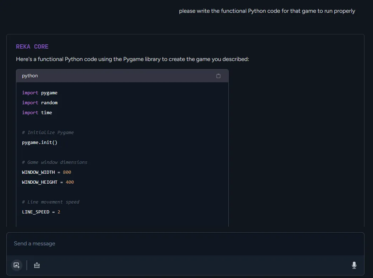Click the clear chat broom icon
373x278 pixels.
click(x=37, y=265)
